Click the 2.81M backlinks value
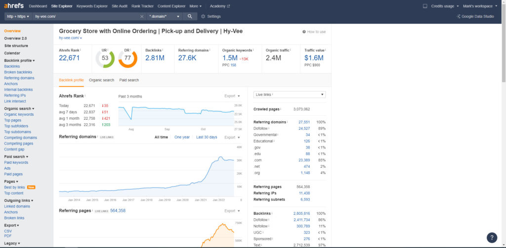The image size is (506, 248). click(155, 58)
